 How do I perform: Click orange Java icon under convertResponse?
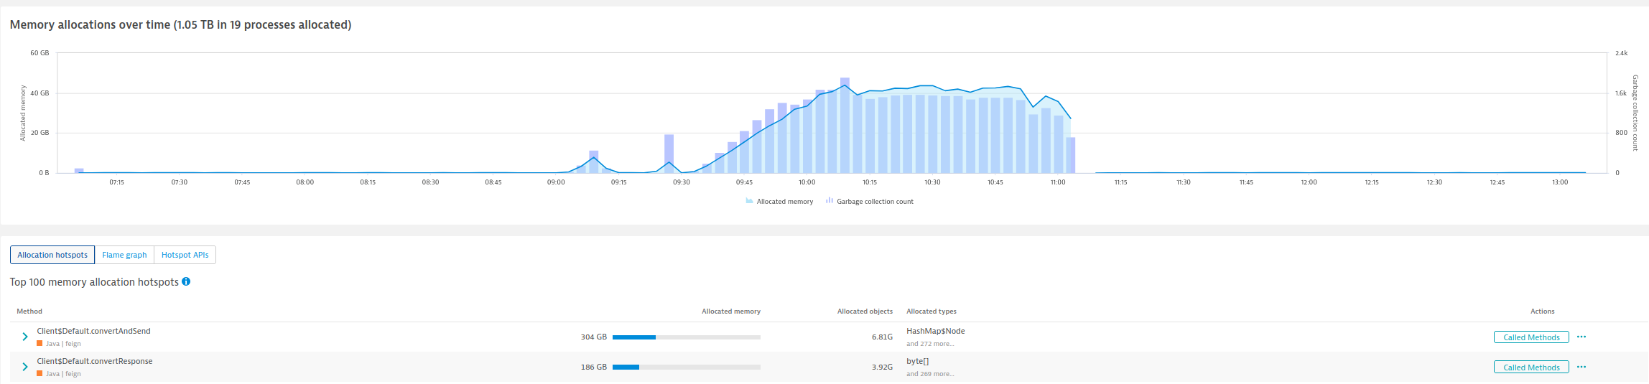[40, 374]
